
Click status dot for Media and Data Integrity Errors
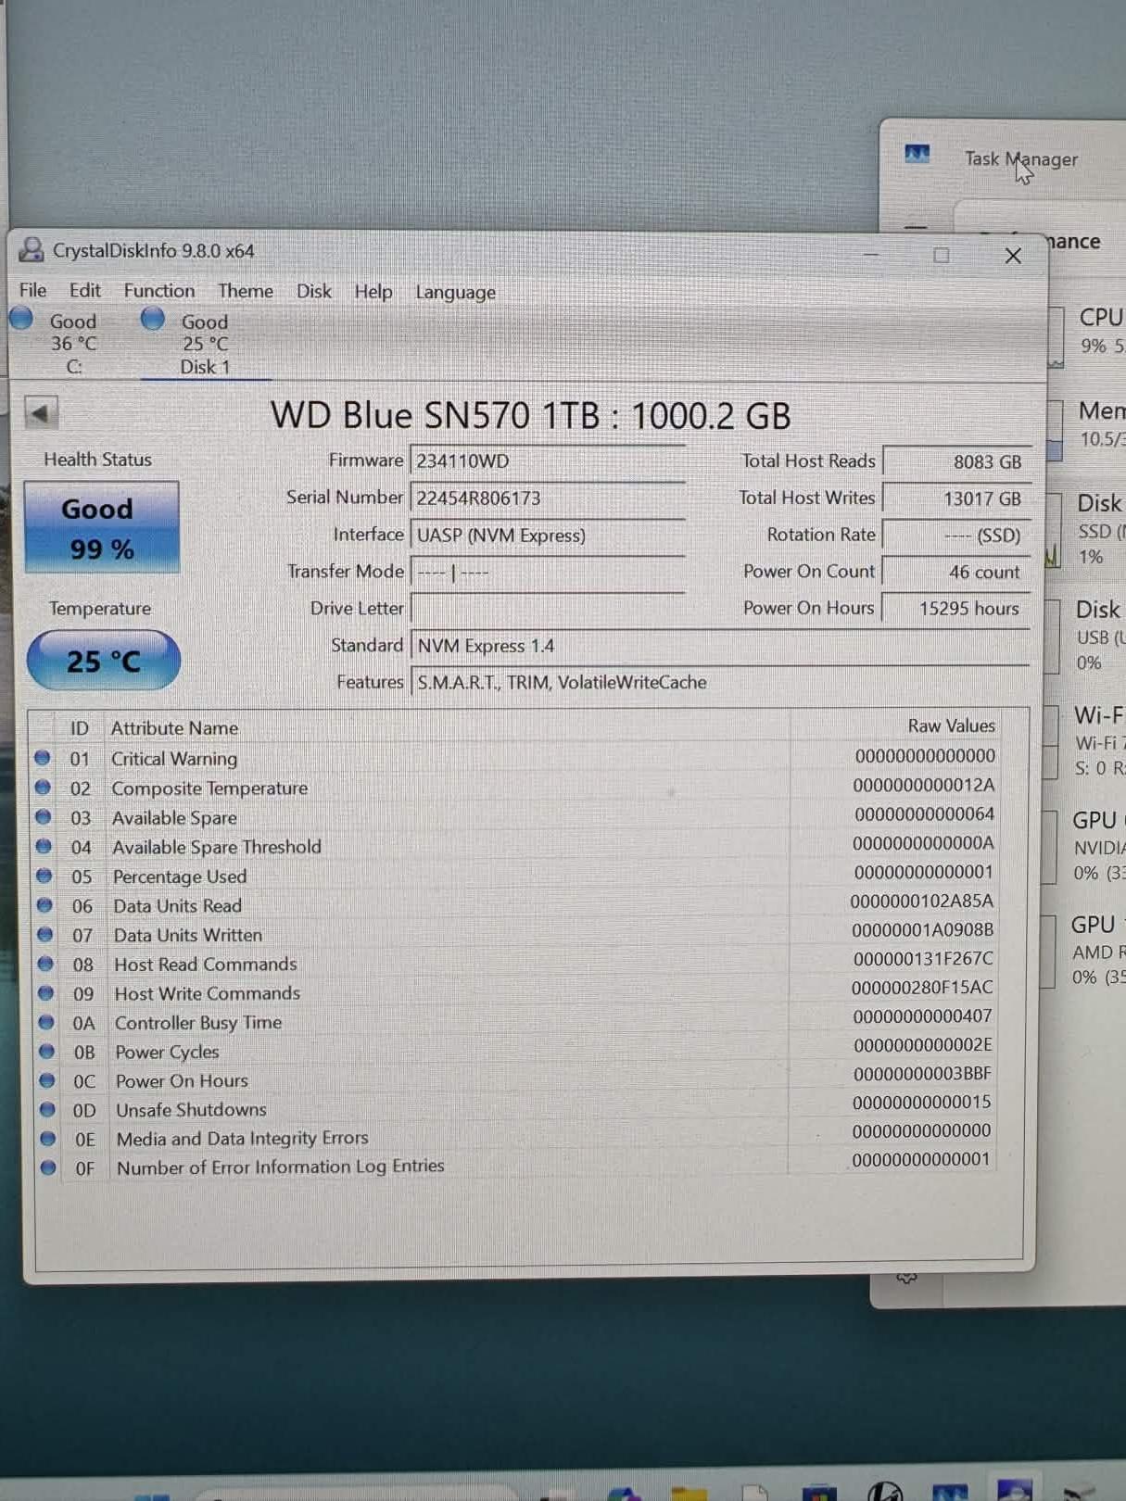[48, 1138]
